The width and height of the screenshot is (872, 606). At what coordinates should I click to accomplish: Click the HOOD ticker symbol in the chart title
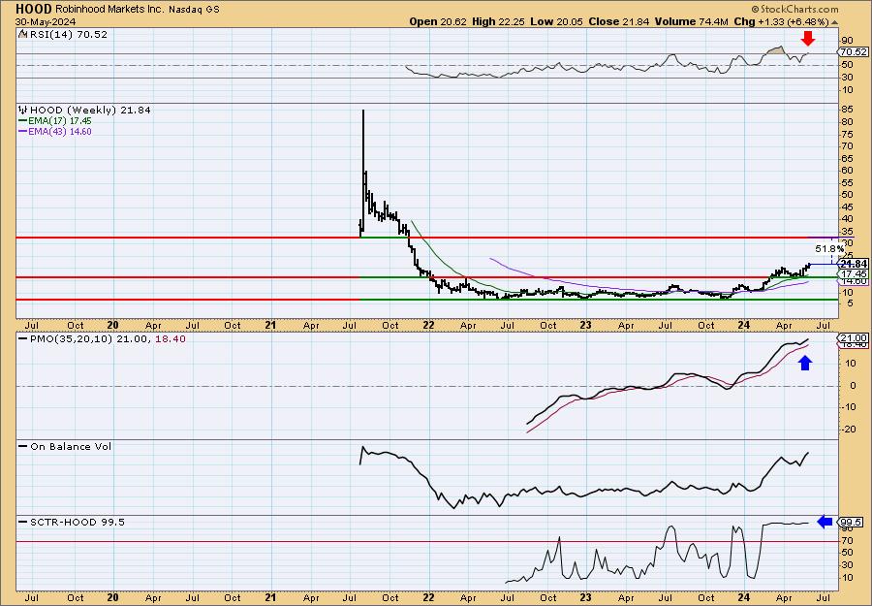click(x=33, y=9)
